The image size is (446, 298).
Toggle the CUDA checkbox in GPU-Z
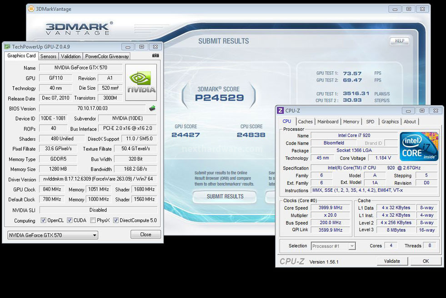pos(70,220)
